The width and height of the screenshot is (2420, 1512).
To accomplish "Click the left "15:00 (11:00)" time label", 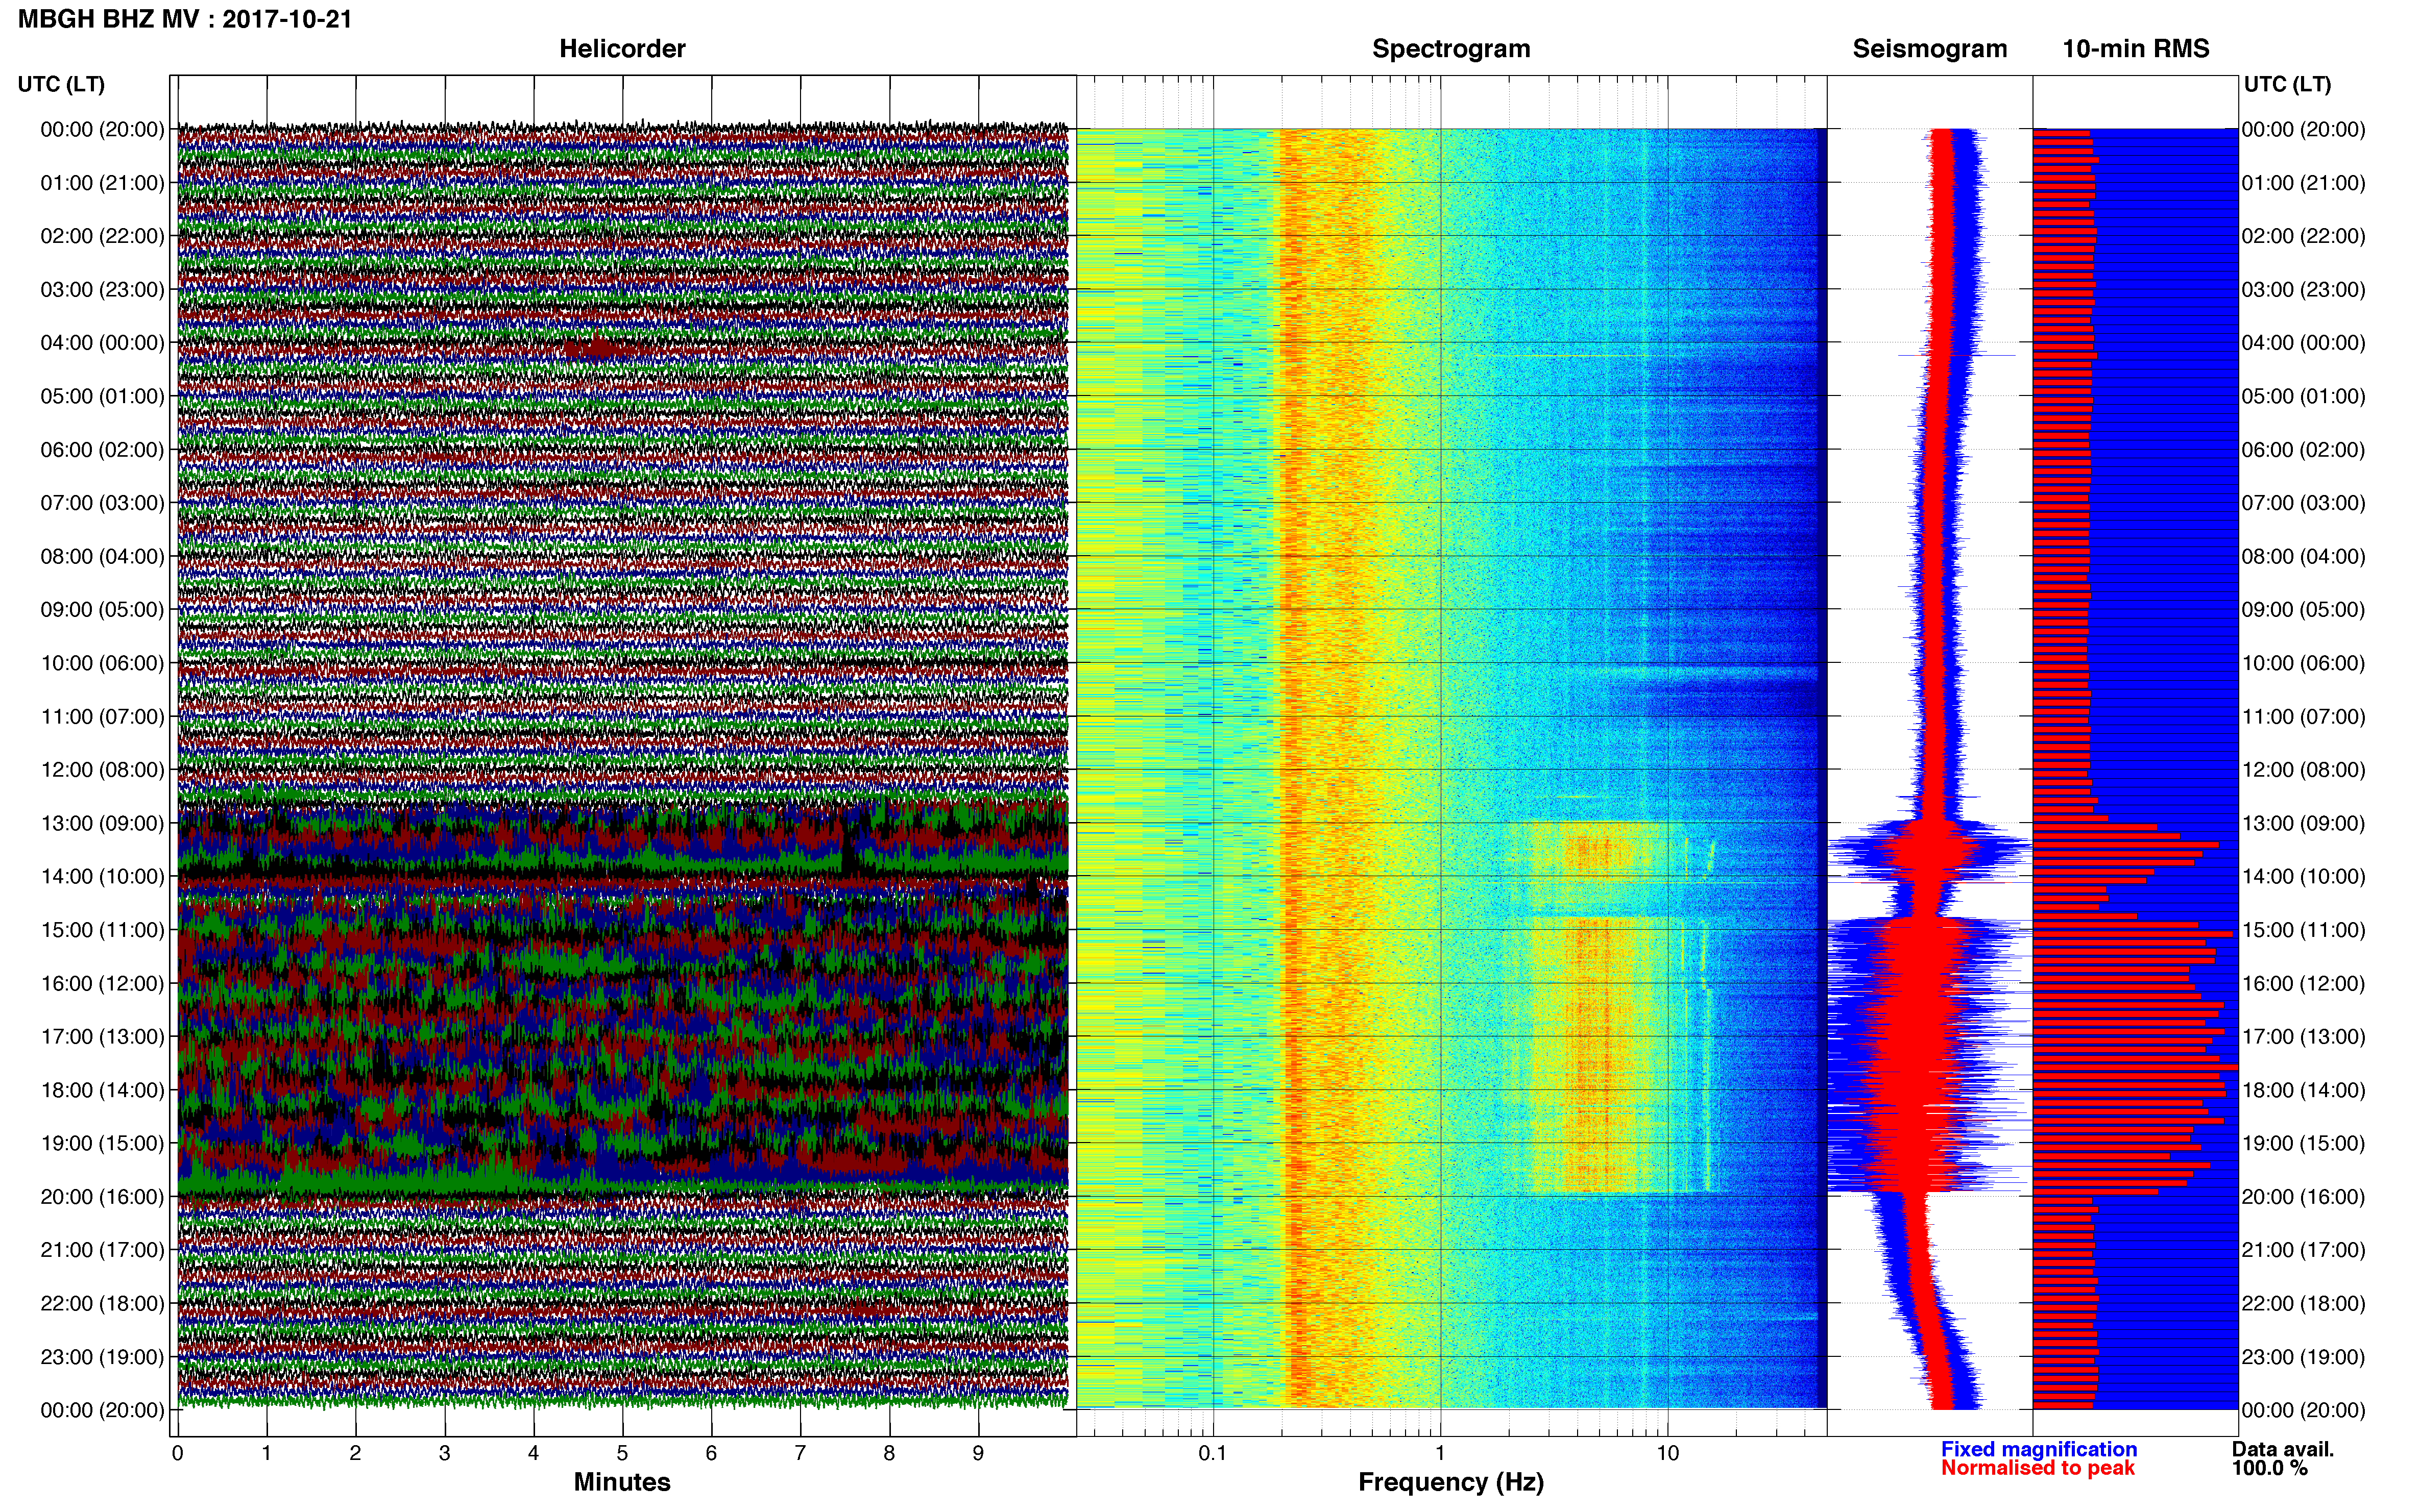I will pos(102,930).
